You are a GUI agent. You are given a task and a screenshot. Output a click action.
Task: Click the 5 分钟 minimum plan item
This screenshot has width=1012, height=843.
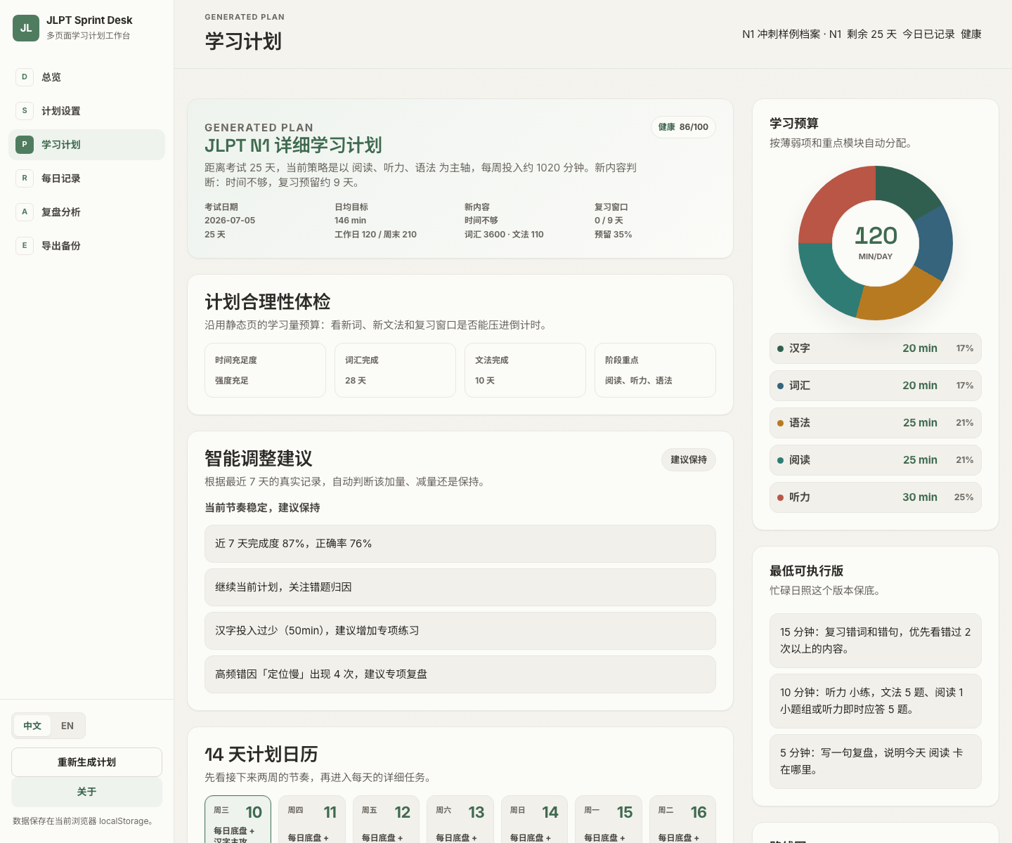point(876,762)
